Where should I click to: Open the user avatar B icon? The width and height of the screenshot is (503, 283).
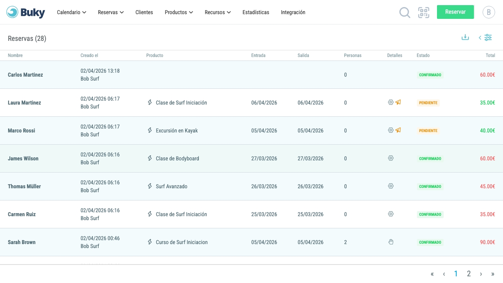pyautogui.click(x=489, y=12)
